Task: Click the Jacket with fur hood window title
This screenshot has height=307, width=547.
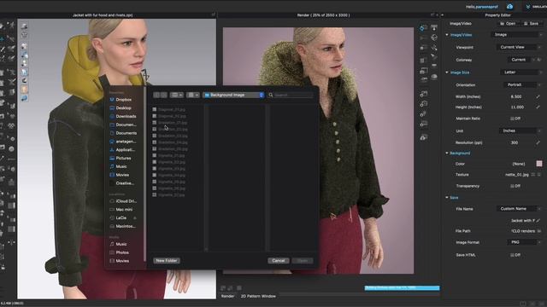Action: [103, 15]
